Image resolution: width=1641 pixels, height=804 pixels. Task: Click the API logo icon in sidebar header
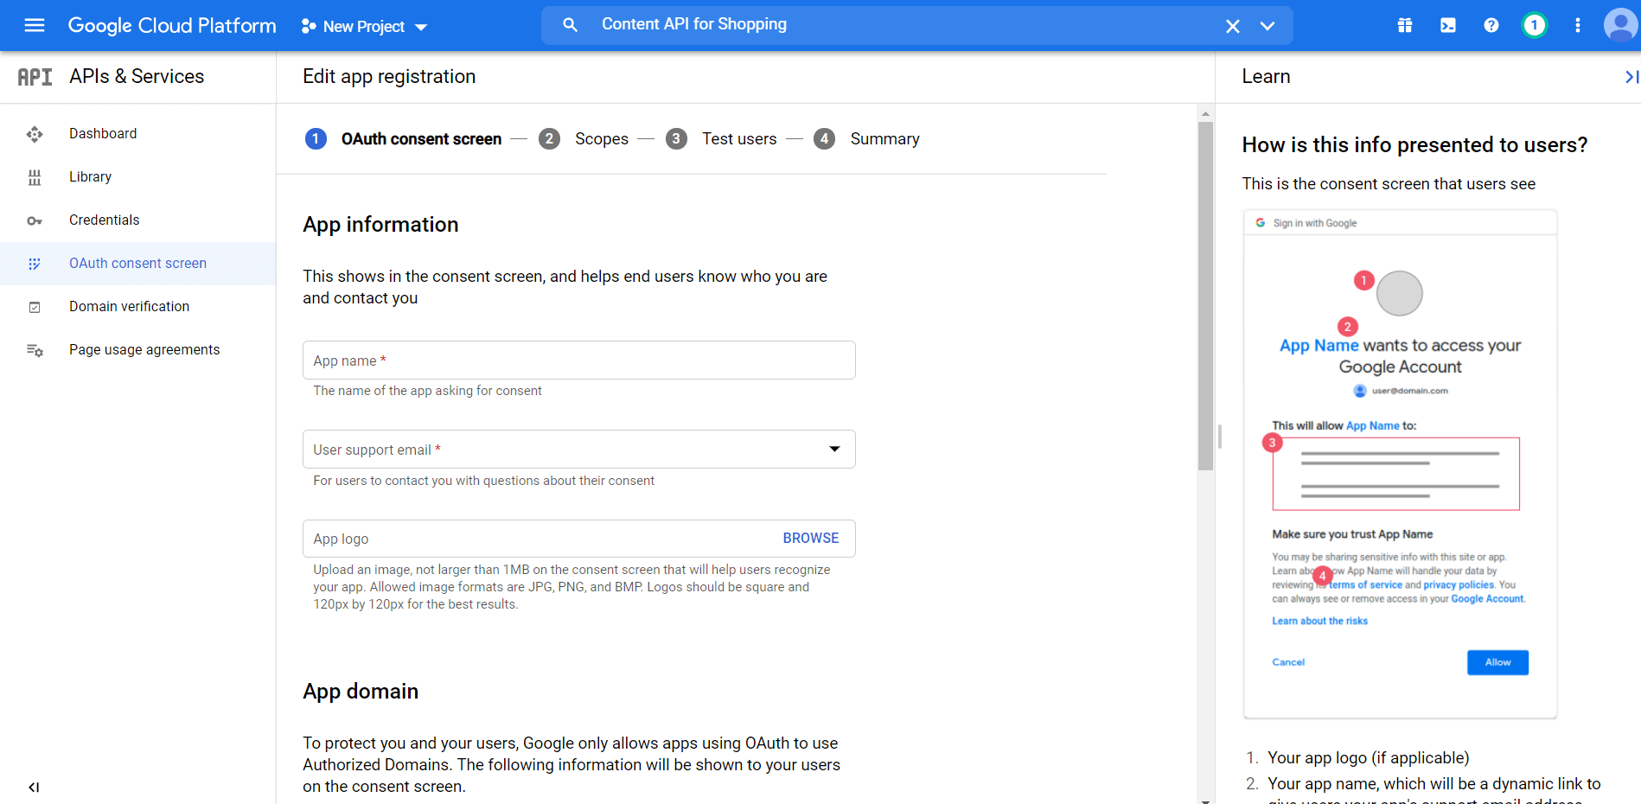[35, 77]
